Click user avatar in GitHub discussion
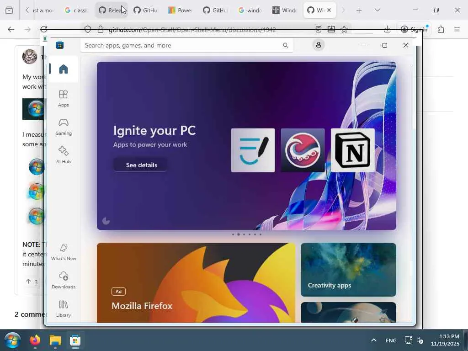This screenshot has height=351, width=468. click(x=30, y=56)
